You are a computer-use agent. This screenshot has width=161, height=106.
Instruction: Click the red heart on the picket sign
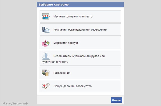pyautogui.click(x=44, y=85)
